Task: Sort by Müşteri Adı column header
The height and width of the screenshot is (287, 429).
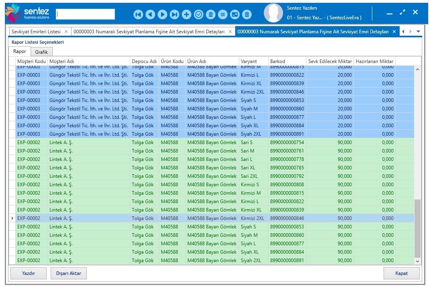Action: (x=88, y=61)
